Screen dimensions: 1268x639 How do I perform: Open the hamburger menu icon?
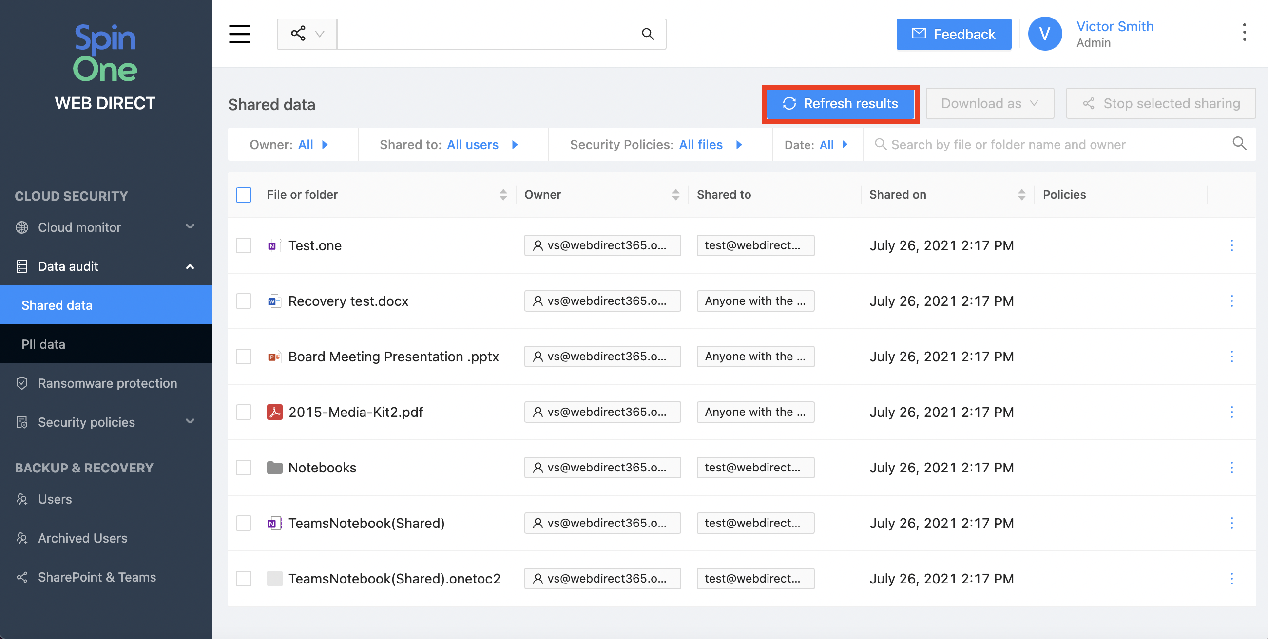tap(239, 34)
